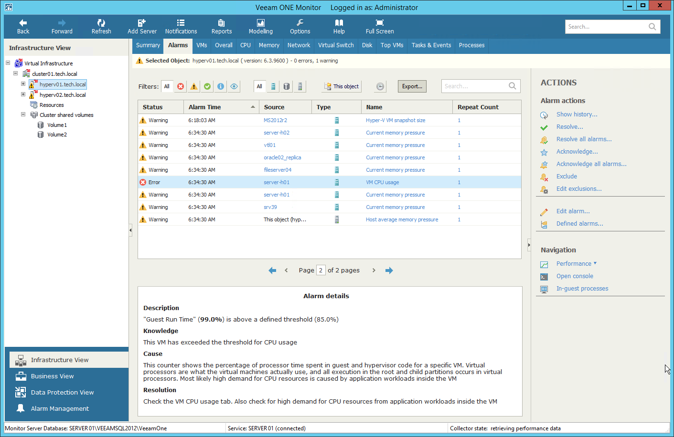The height and width of the screenshot is (437, 674).
Task: Open Help from the toolbar
Action: [339, 27]
